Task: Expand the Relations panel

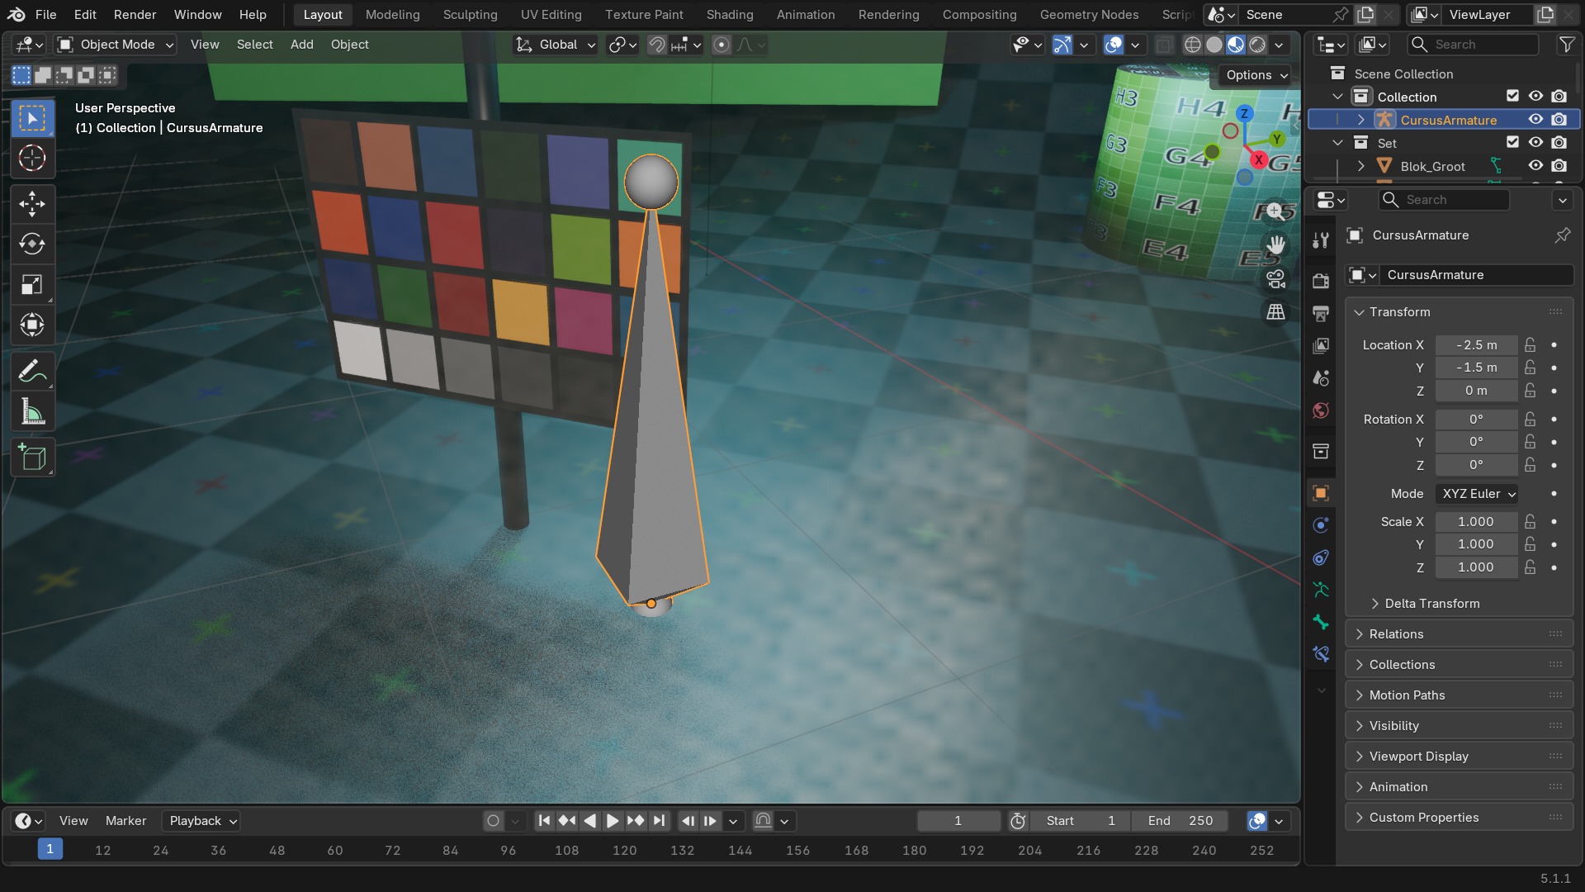Action: 1459,634
